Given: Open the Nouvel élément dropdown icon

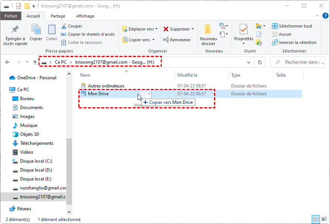Looking at the screenshot, I should click(223, 26).
